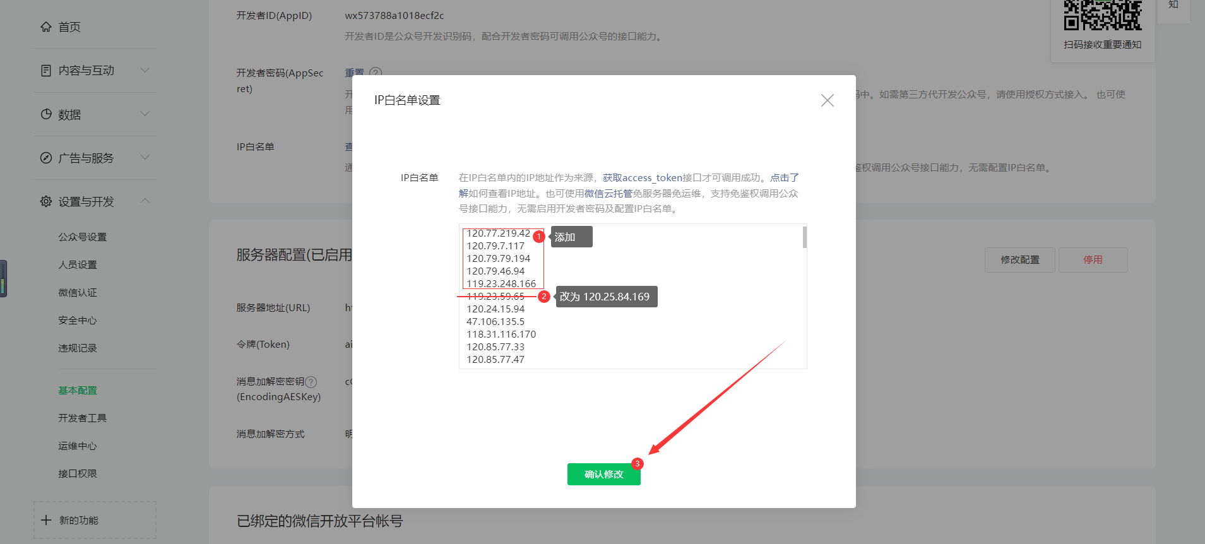
Task: Click the help icon next to 消息加解密密钥
Action: click(x=311, y=382)
